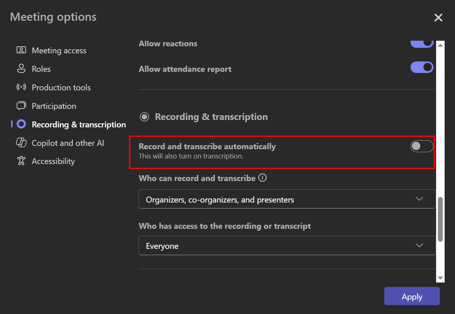Click record icon in Recording & transcription heading

144,117
